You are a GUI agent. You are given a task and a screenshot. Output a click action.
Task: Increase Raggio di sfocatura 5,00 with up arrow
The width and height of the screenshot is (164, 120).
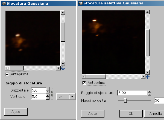[149, 92]
